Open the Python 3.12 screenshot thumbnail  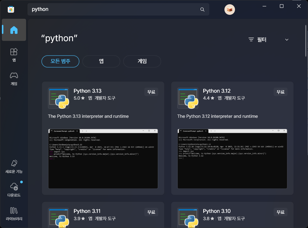pos(232,159)
